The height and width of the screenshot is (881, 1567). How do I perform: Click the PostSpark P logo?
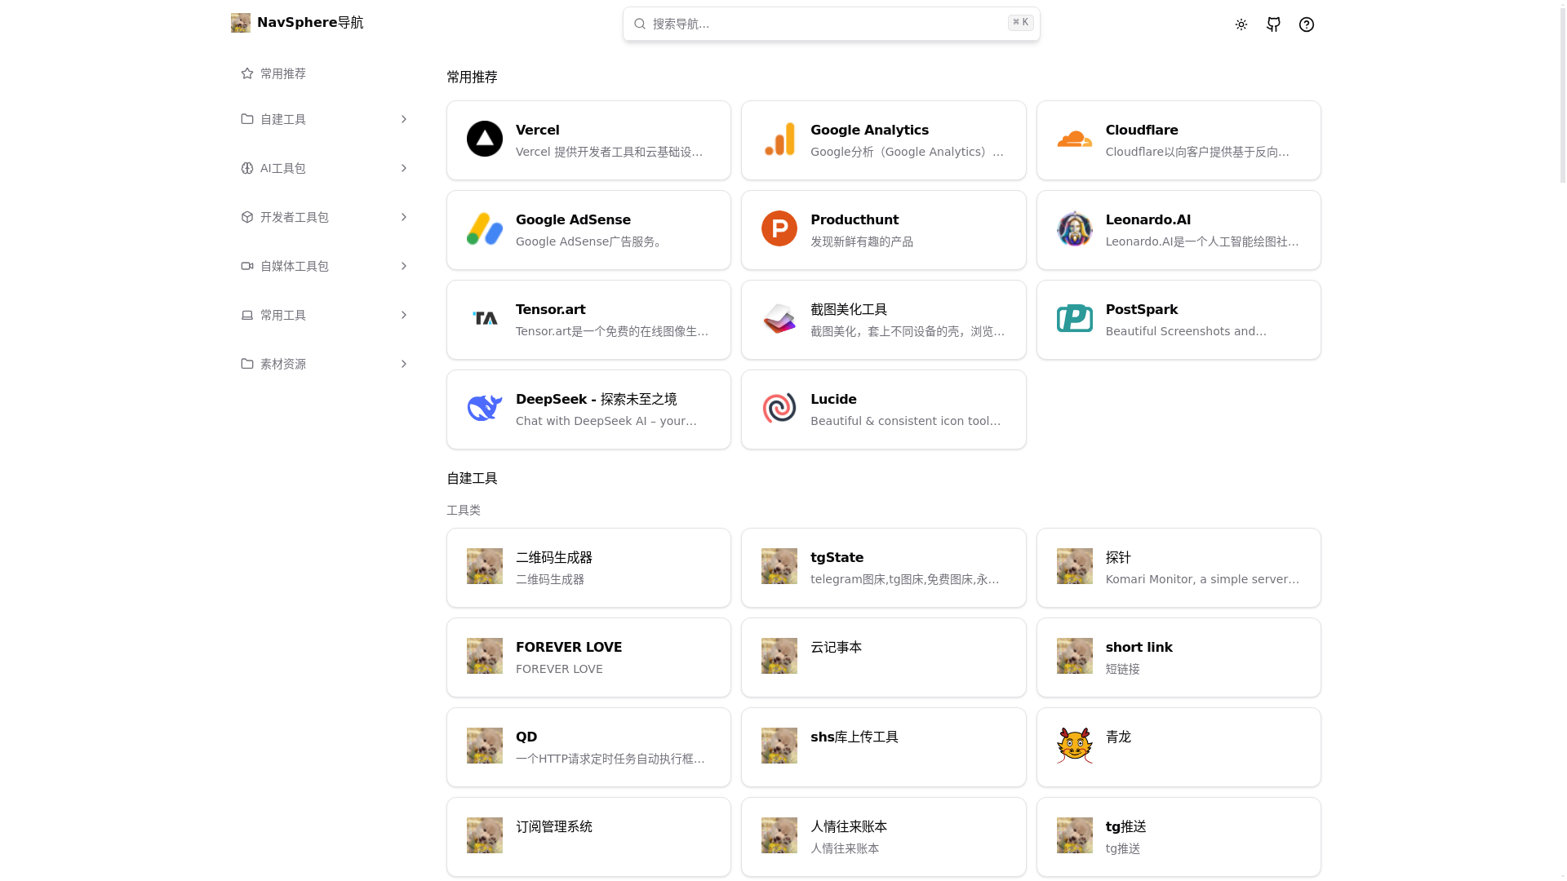click(x=1075, y=318)
